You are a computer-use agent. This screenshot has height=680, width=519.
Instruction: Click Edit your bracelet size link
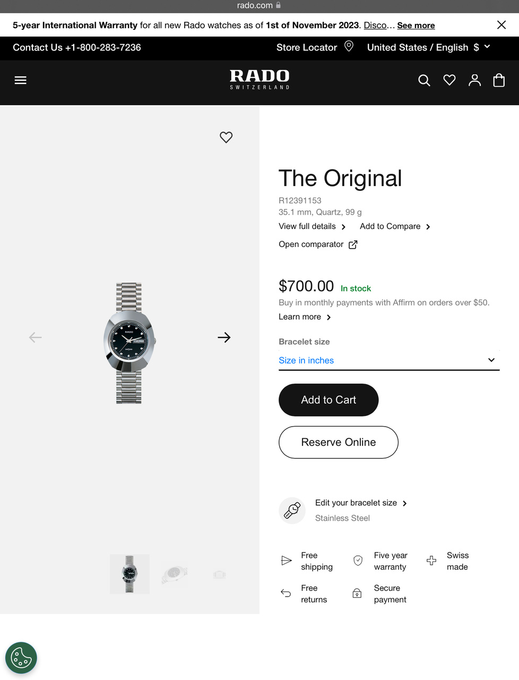[361, 503]
